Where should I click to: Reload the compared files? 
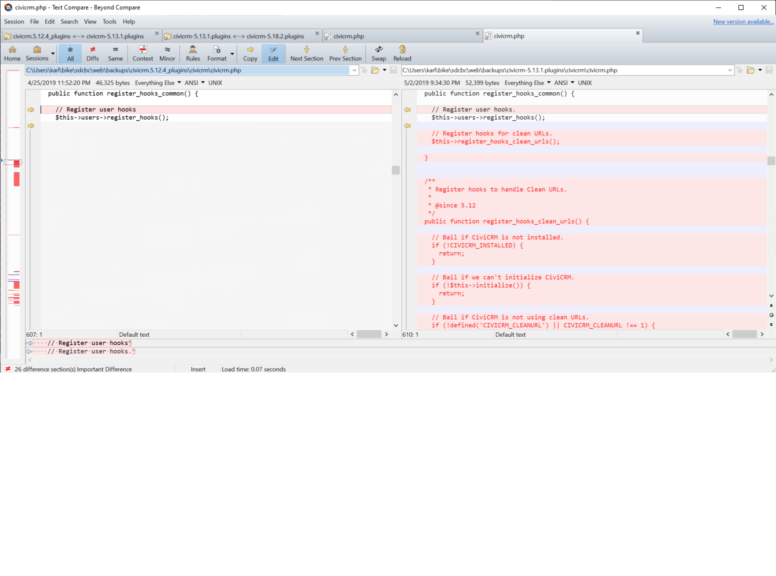point(402,53)
